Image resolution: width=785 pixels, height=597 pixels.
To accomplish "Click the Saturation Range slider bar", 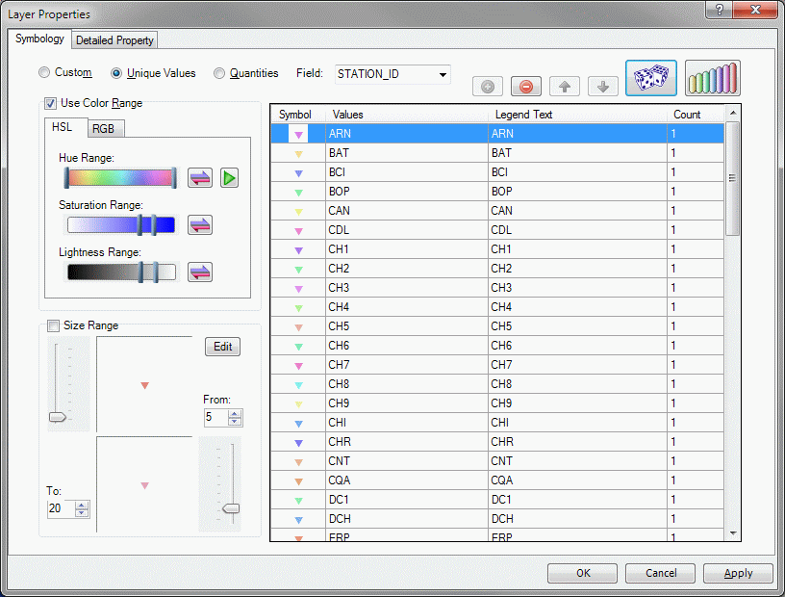I will coord(120,225).
